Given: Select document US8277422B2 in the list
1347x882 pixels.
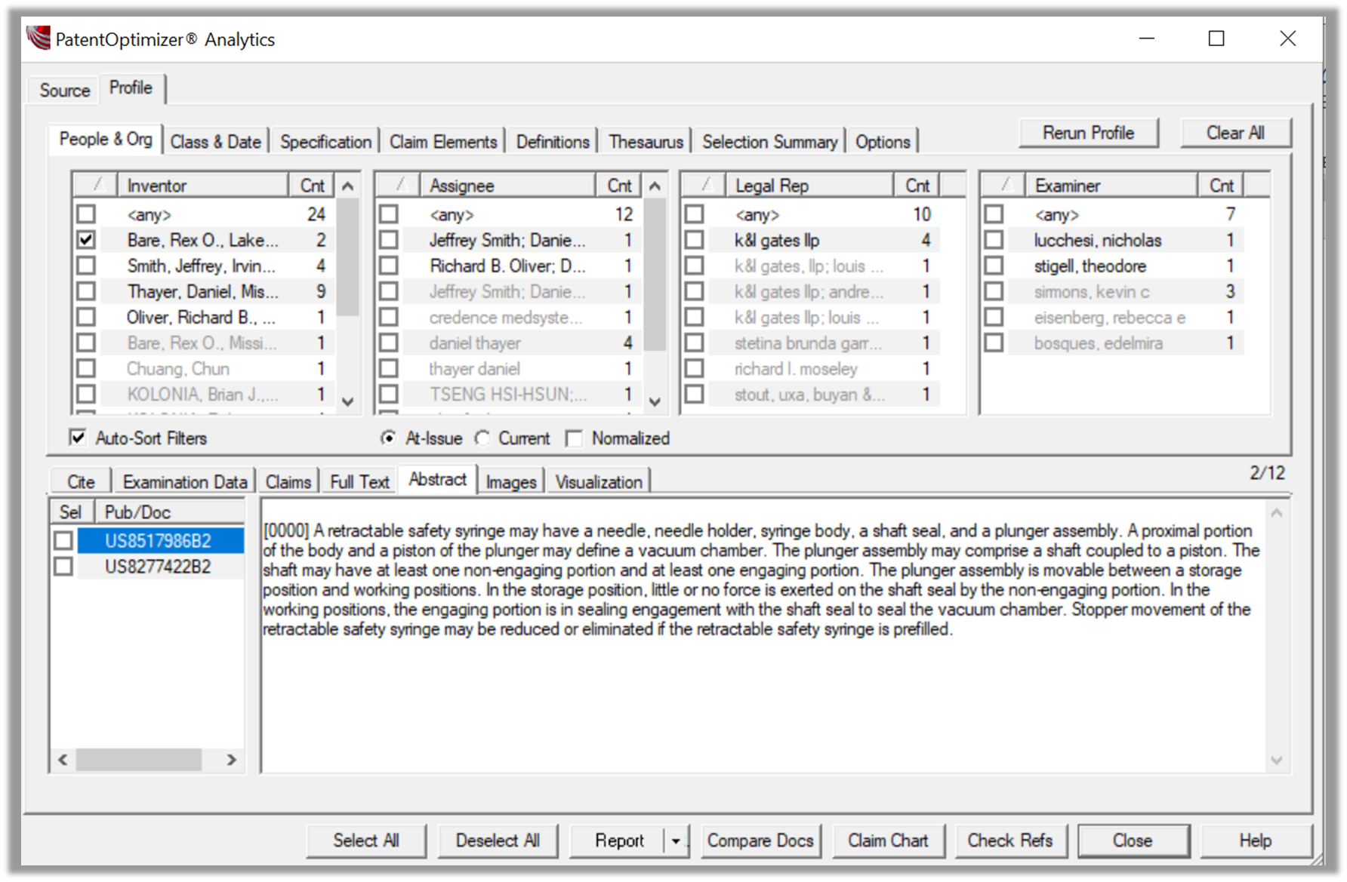Looking at the screenshot, I should coord(159,567).
